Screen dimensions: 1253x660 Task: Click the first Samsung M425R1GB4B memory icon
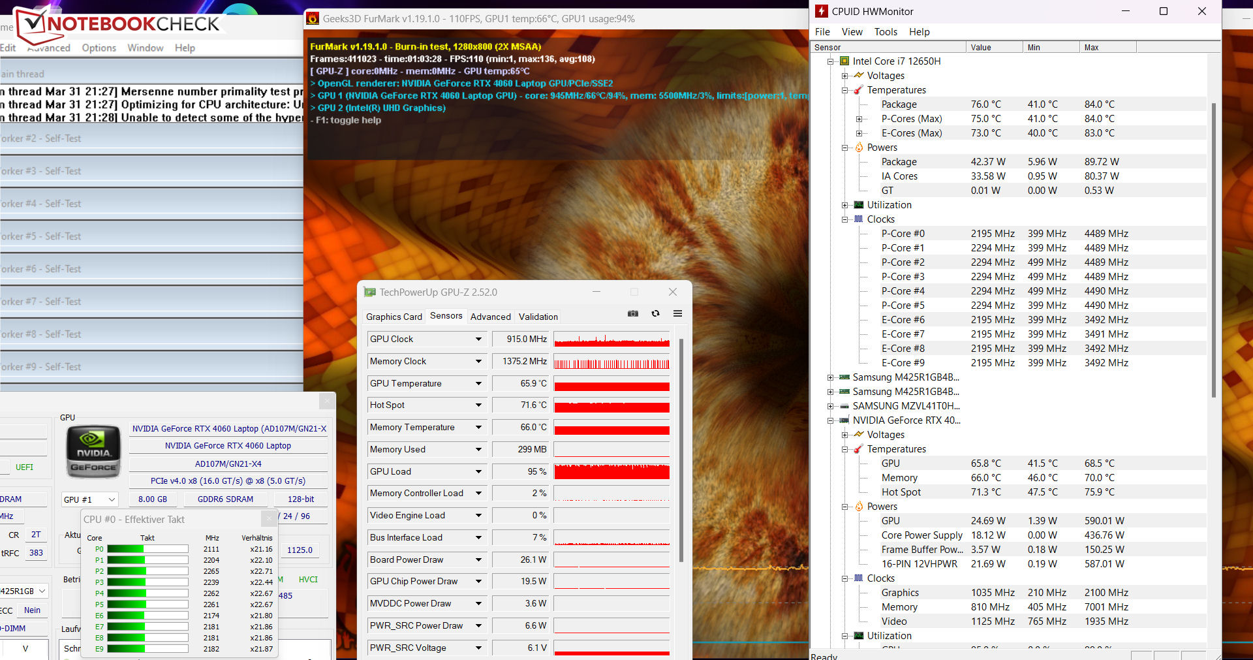click(x=844, y=377)
